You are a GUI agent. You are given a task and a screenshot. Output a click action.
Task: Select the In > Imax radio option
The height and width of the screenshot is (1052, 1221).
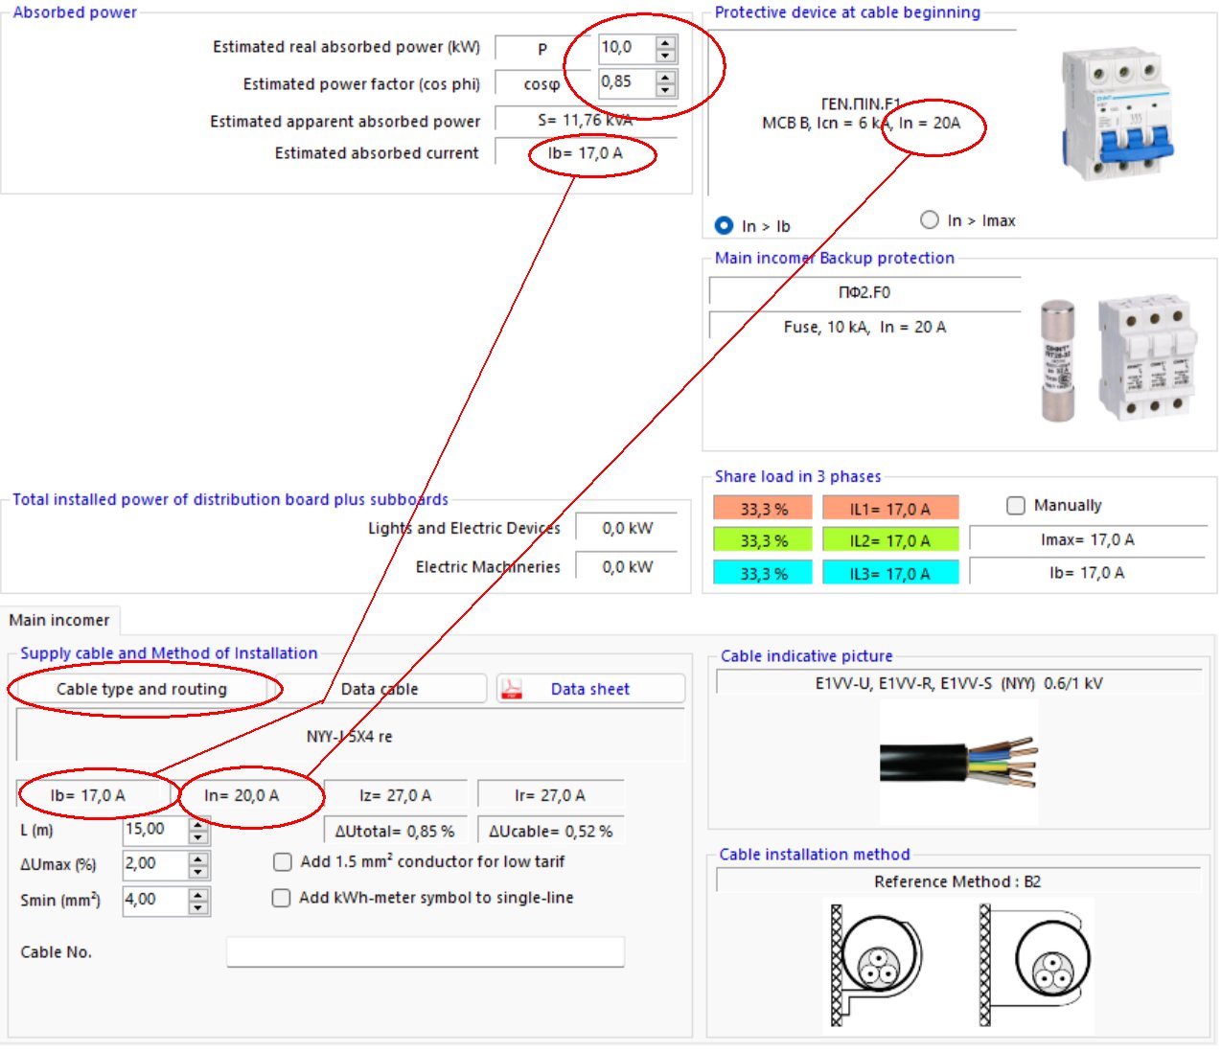(929, 220)
